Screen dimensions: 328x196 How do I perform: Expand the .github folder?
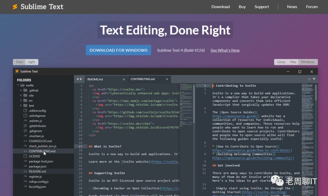(x=21, y=90)
